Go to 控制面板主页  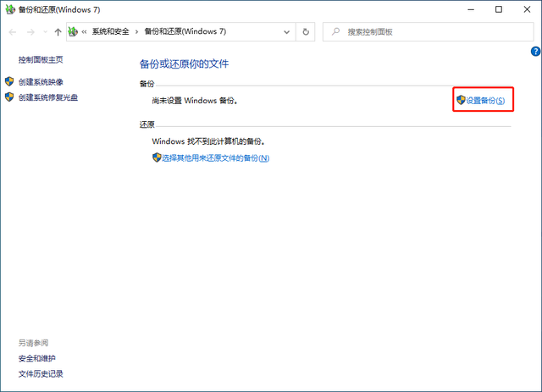(x=41, y=60)
